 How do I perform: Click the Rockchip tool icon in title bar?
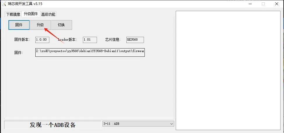point(4,4)
